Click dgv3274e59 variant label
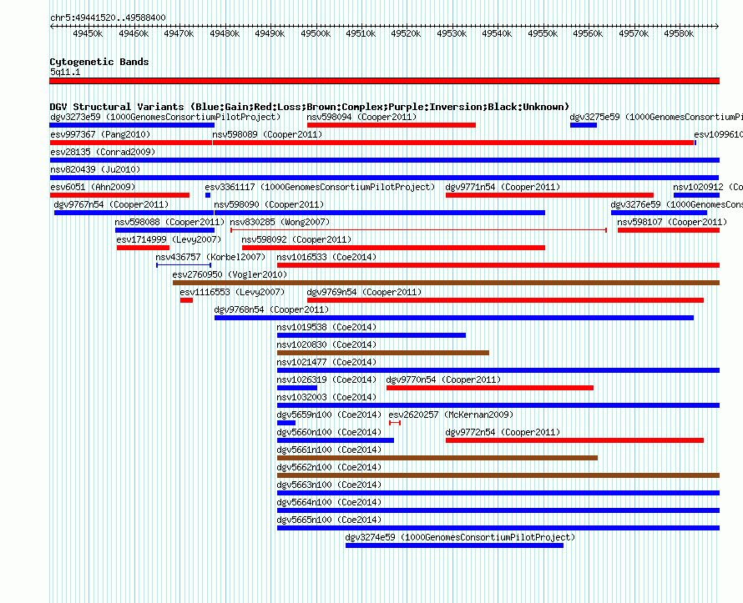The width and height of the screenshot is (743, 603). coord(460,537)
